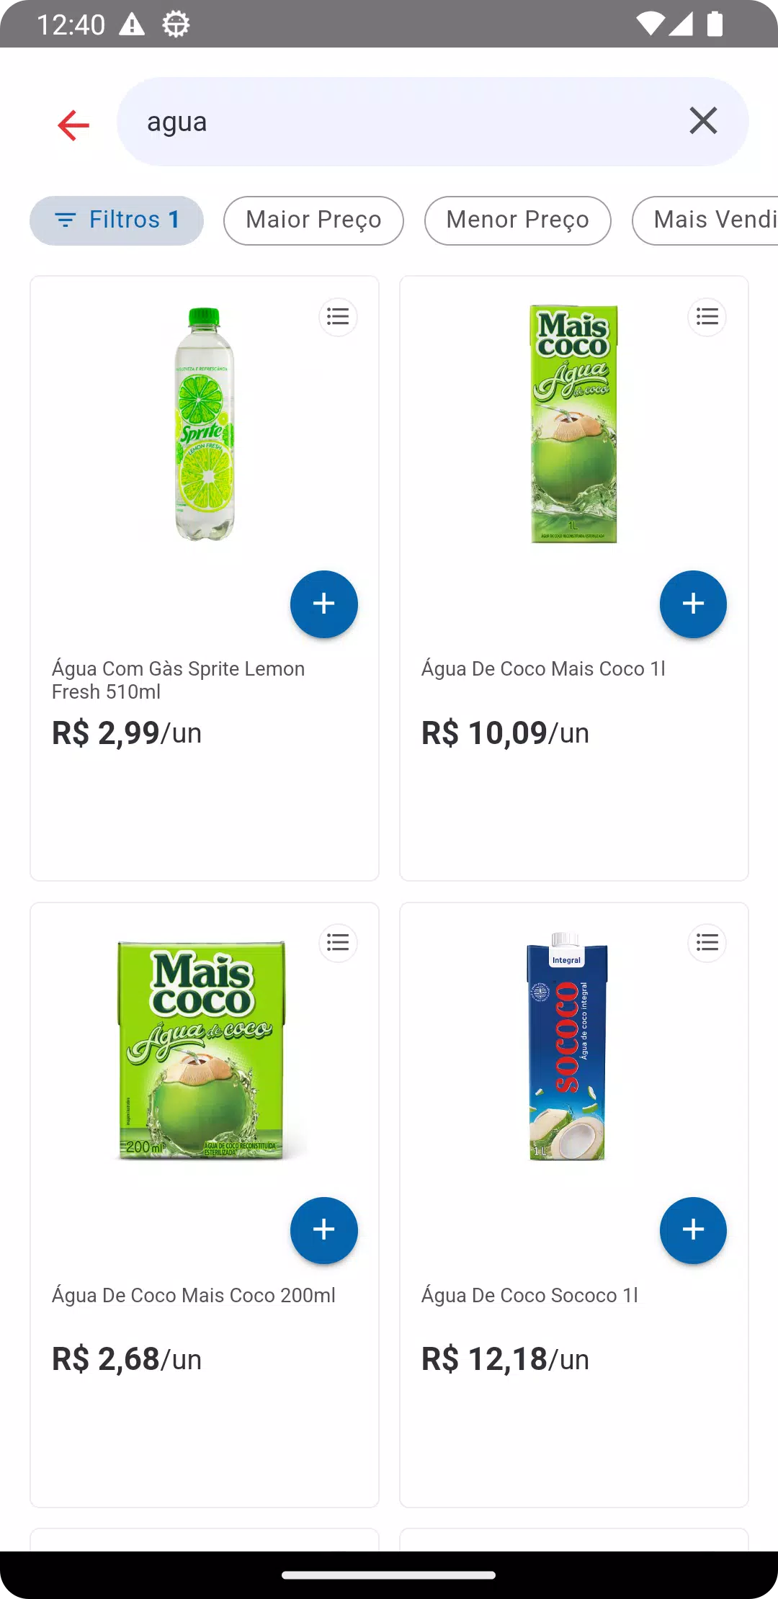The image size is (778, 1599).
Task: Open list icon on Sococo 1l card
Action: point(707,942)
